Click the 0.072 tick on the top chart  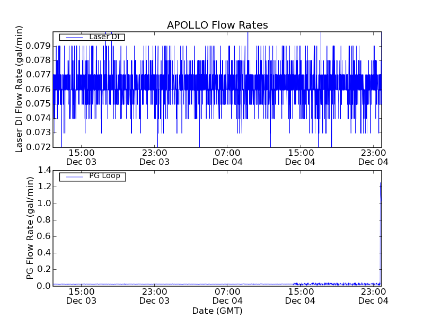point(39,147)
